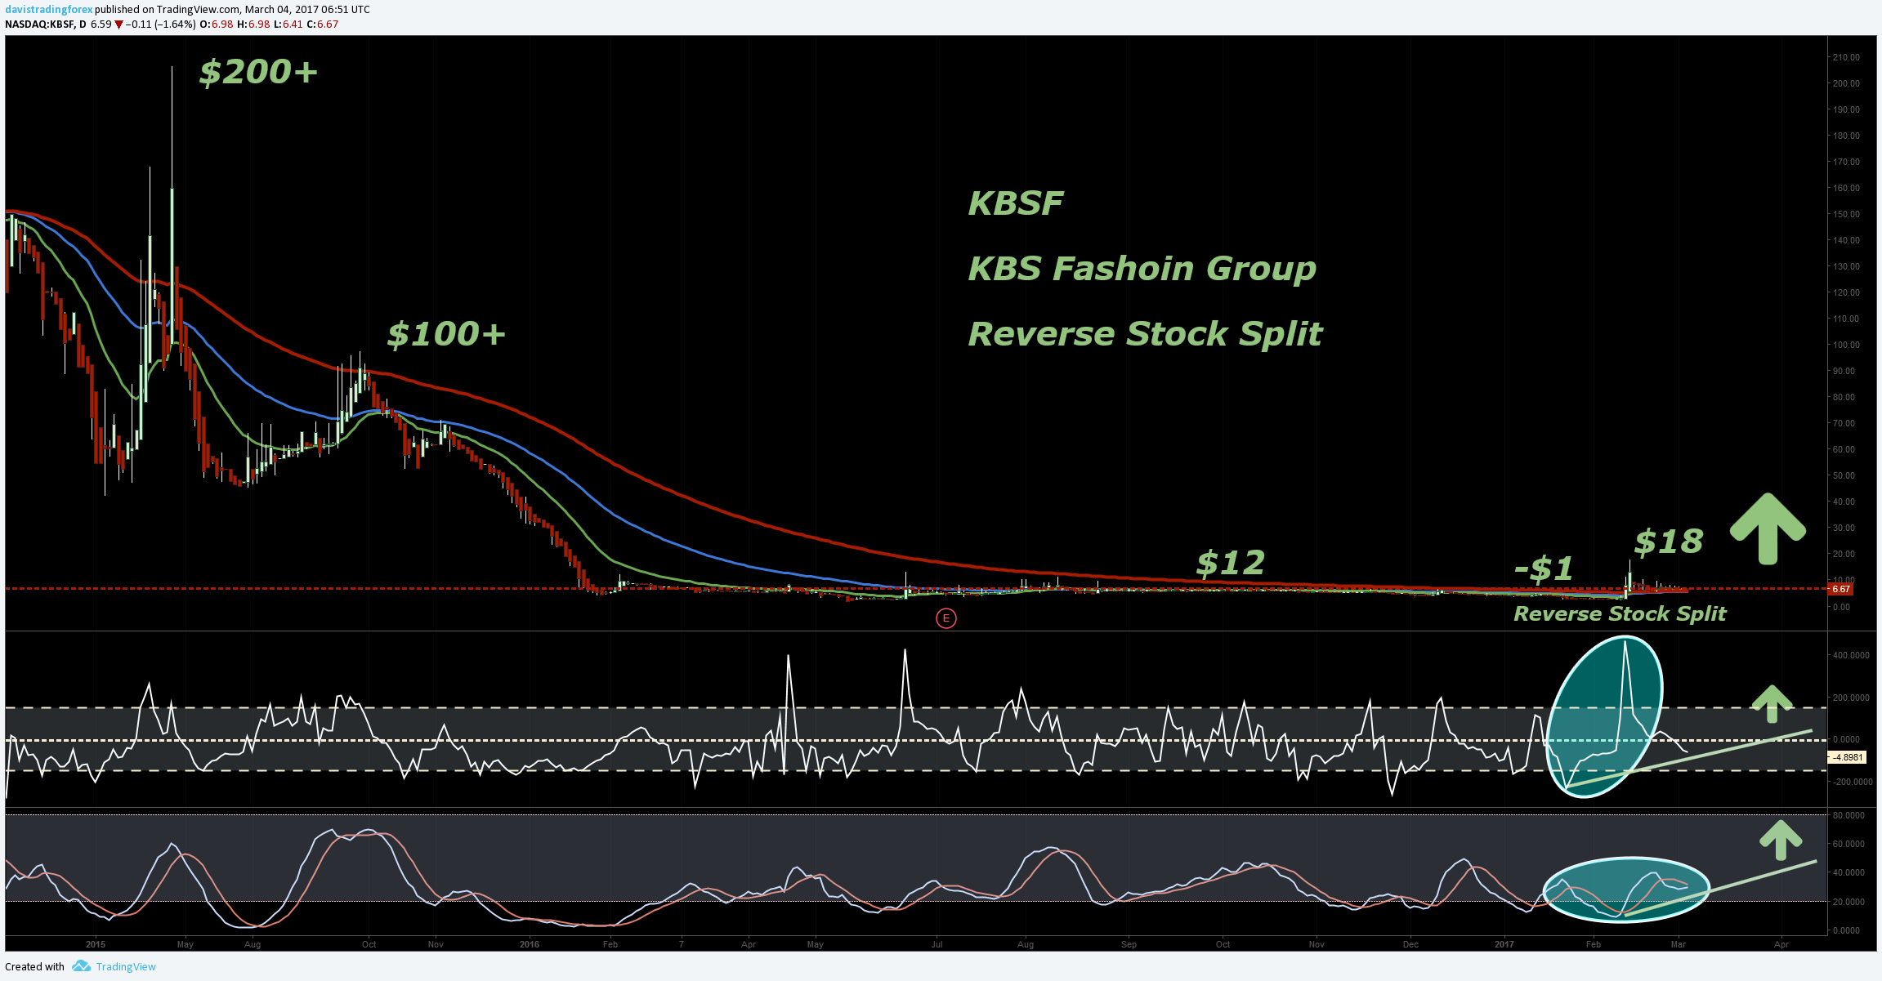Click the -0.11 (-1.64%) change value
This screenshot has width=1882, height=981.
(x=161, y=25)
